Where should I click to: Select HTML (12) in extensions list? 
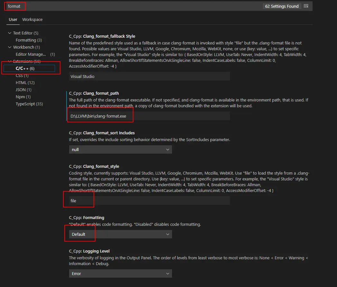[25, 83]
